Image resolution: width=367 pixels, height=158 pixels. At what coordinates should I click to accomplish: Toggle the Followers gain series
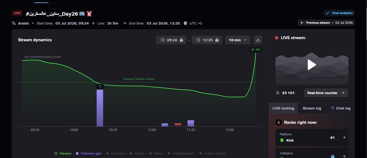click(89, 153)
